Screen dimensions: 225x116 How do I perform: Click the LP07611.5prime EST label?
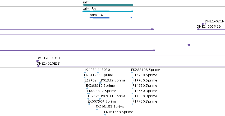click(x=113, y=96)
